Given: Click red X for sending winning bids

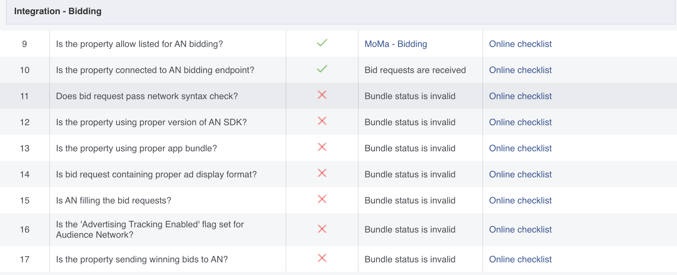Looking at the screenshot, I should point(322,258).
